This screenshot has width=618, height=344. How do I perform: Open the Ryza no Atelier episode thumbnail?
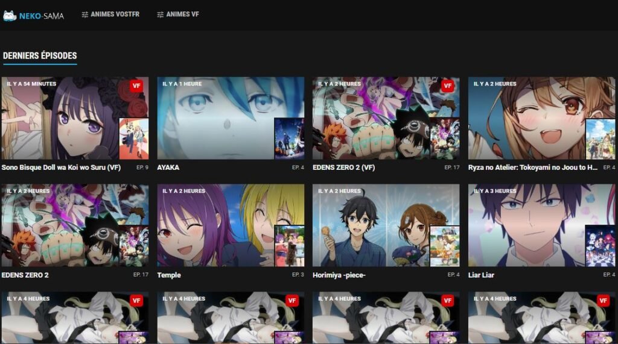[541, 118]
